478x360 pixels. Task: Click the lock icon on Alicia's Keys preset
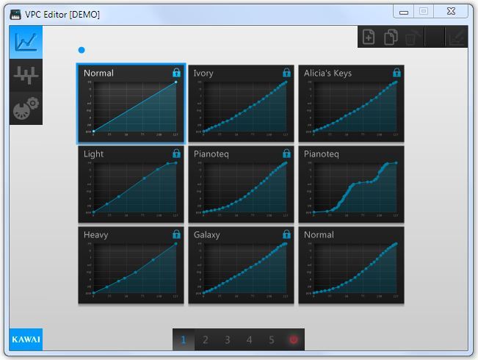point(396,73)
